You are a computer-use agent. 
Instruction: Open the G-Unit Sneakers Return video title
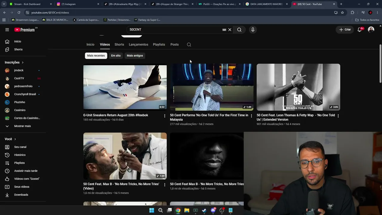tap(115, 115)
